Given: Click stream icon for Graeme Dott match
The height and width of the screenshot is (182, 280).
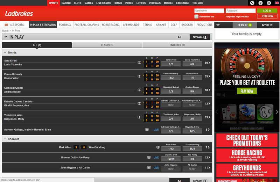Looking at the screenshot, I should tap(149, 158).
